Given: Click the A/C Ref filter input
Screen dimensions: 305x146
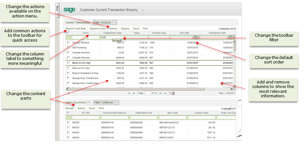Looking at the screenshot, I should coord(86,117).
